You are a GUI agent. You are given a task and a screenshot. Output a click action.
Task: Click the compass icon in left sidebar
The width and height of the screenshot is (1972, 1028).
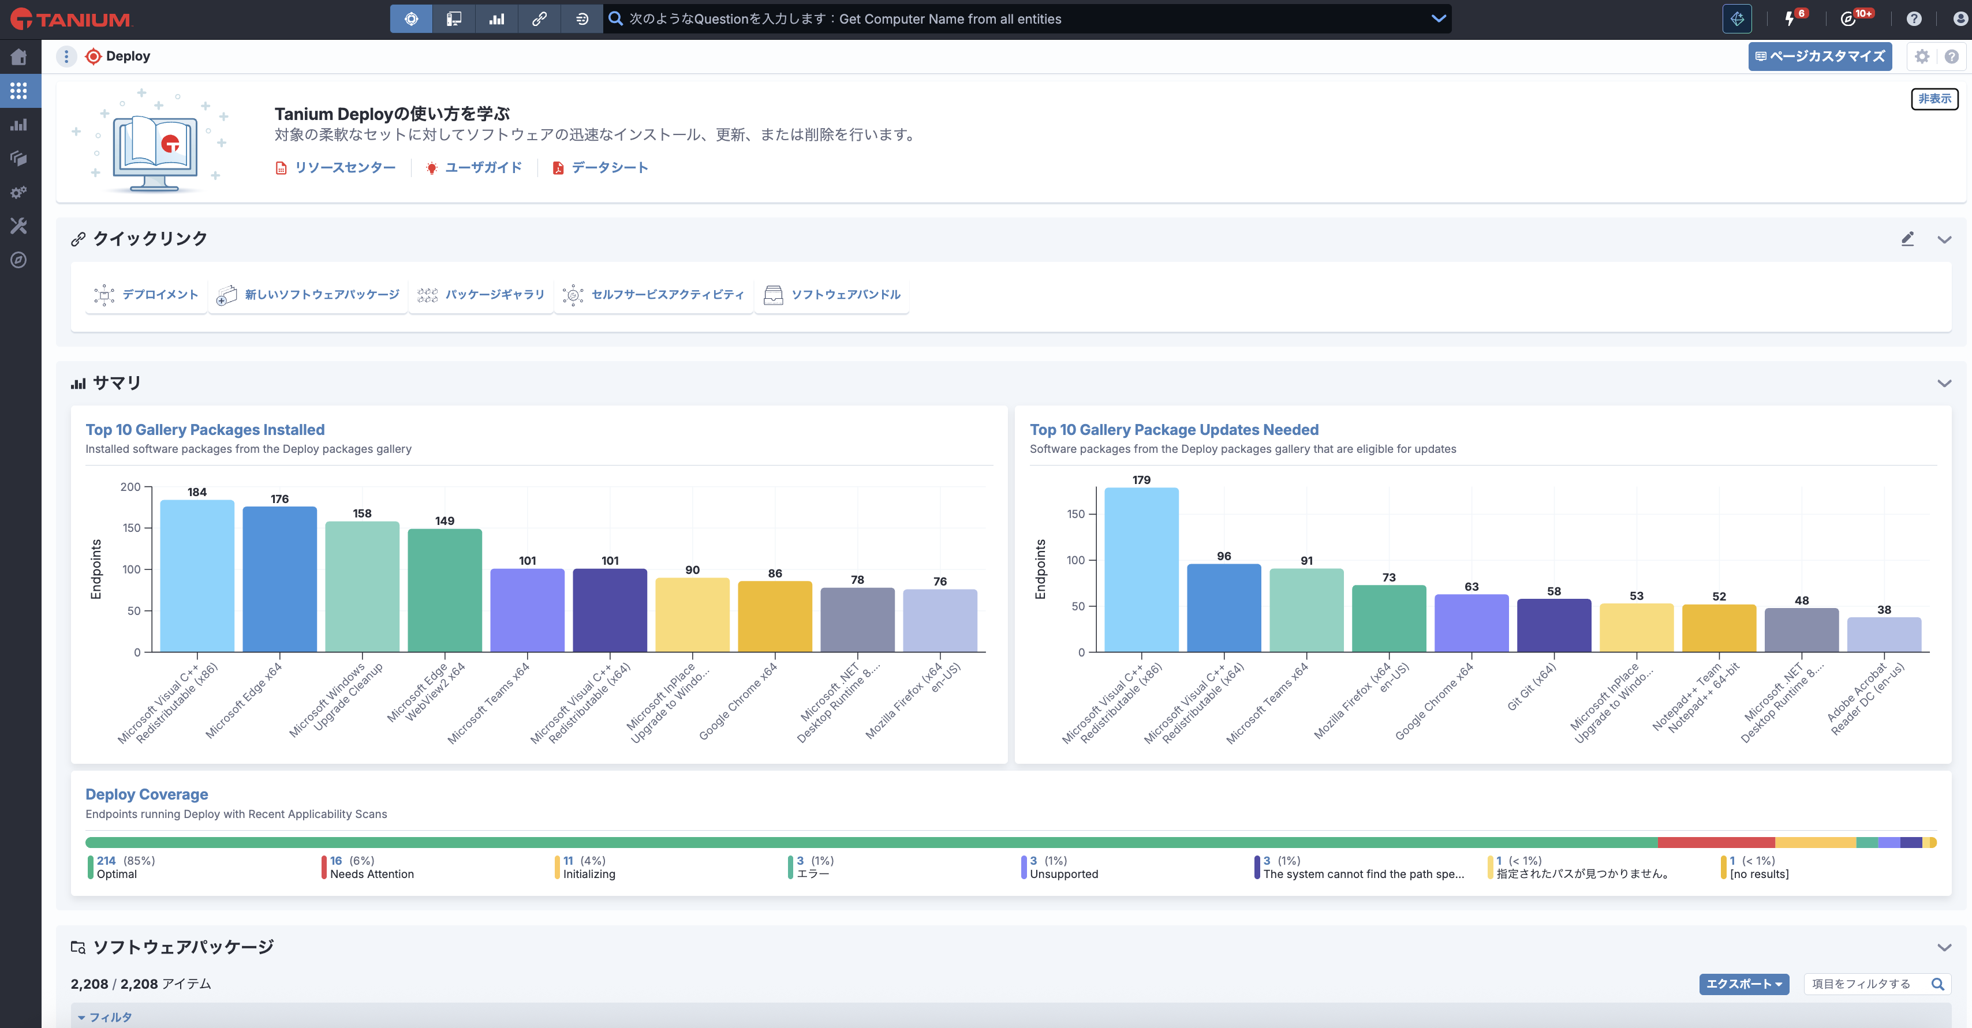coord(19,260)
